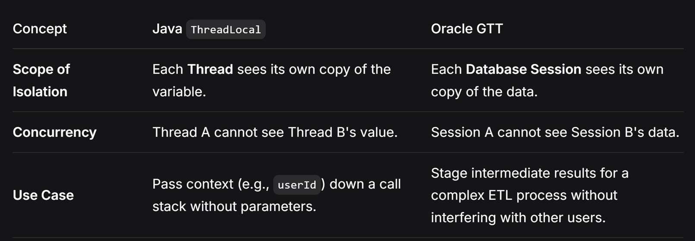The height and width of the screenshot is (241, 695).
Task: Select the Concurrency row label
Action: tap(55, 132)
